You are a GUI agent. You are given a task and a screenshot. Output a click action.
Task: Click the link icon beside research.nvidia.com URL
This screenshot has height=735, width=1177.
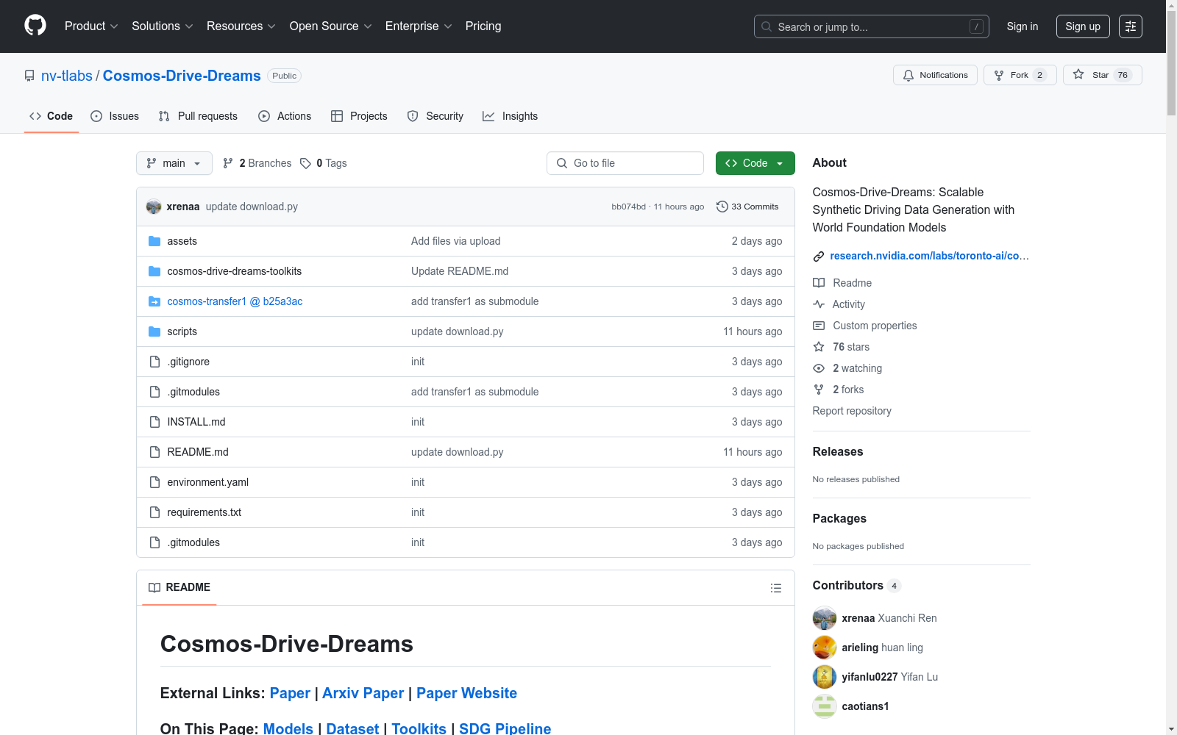(819, 257)
